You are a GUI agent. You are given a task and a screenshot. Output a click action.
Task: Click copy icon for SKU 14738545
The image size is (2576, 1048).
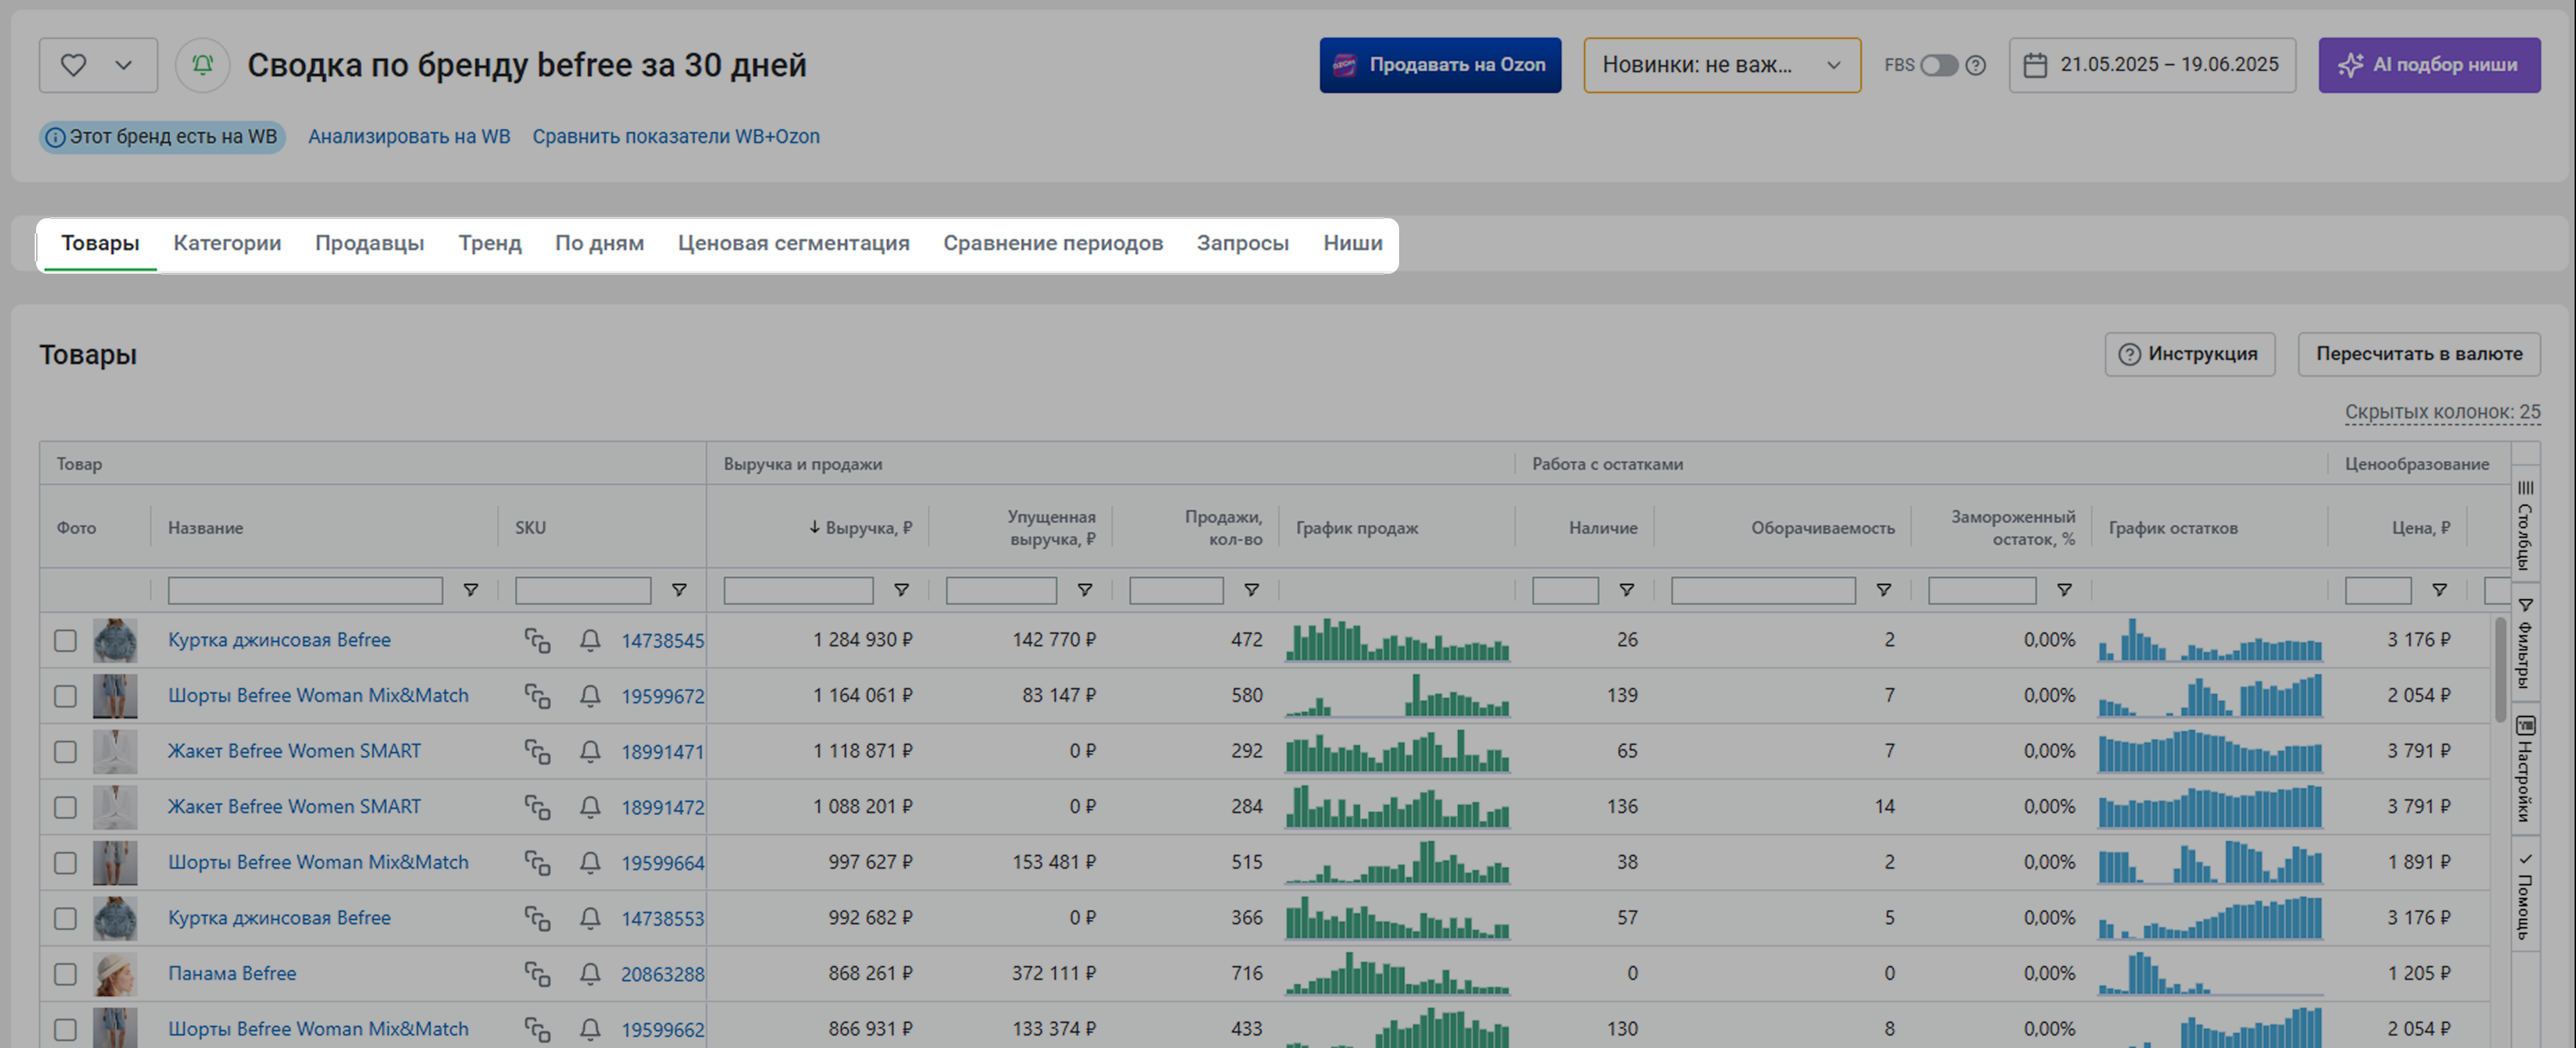click(538, 641)
